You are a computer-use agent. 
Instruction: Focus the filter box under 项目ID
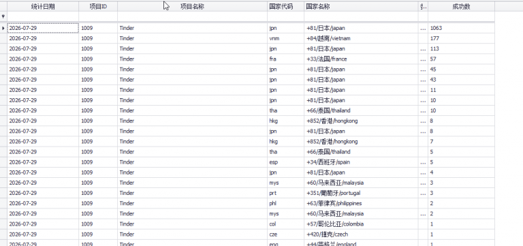98,16
